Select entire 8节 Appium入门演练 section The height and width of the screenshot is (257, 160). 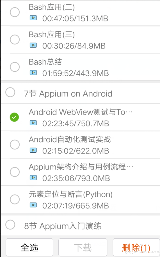click(10, 225)
